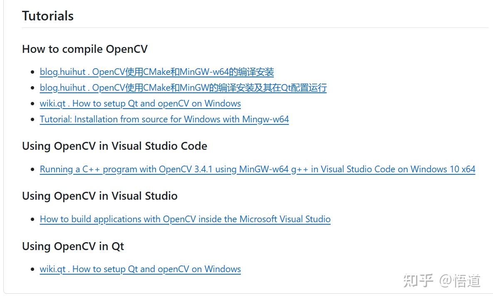493x300 pixels.
Task: Click the @悟道 username watermark
Action: pyautogui.click(x=460, y=281)
